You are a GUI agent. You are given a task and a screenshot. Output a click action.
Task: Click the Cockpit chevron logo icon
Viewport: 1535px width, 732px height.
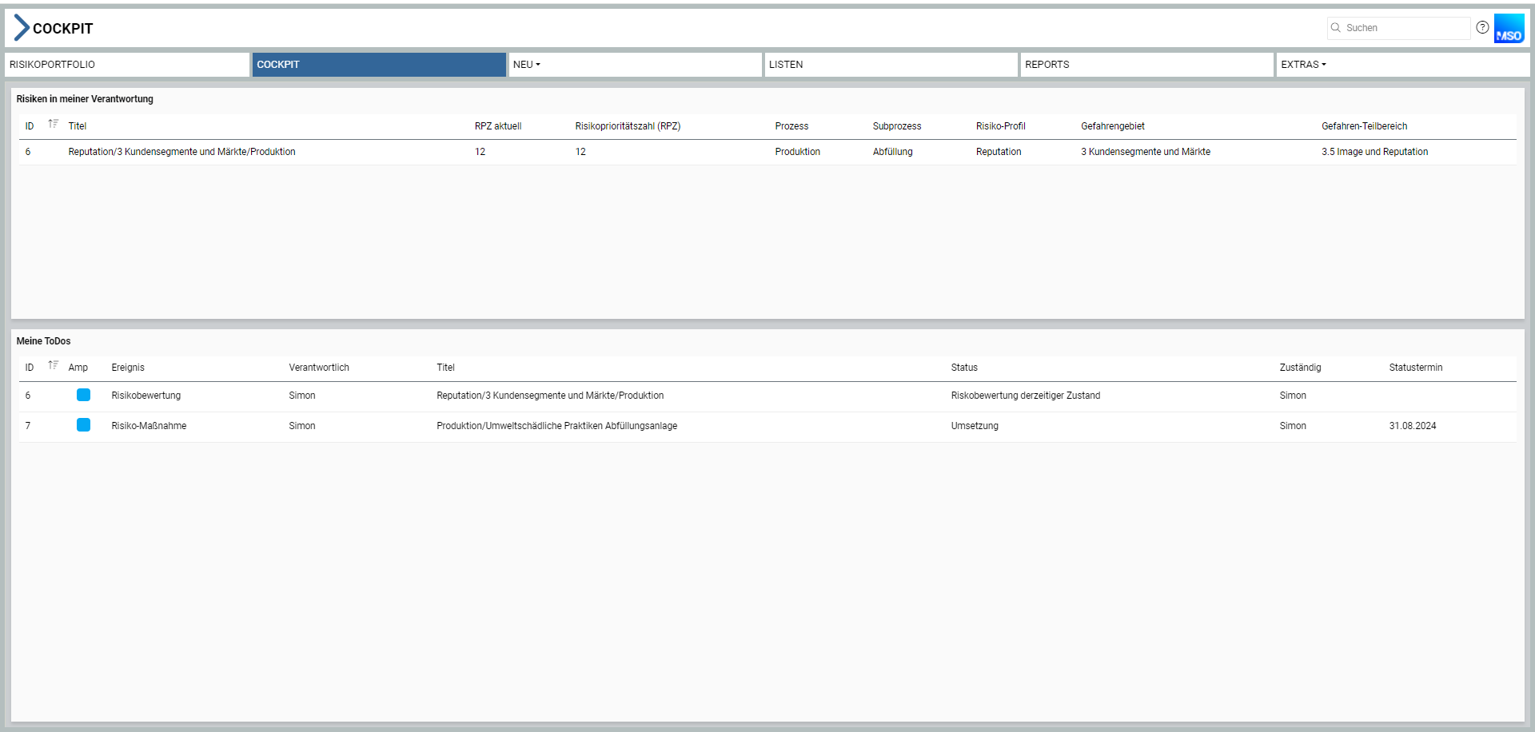[x=22, y=28]
